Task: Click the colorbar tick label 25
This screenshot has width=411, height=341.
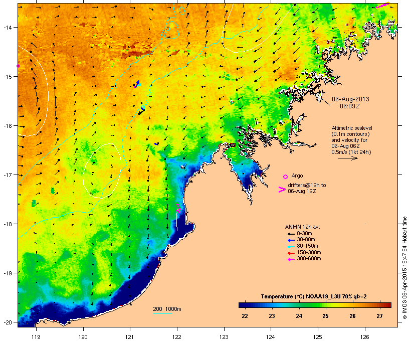Action: (x=325, y=316)
